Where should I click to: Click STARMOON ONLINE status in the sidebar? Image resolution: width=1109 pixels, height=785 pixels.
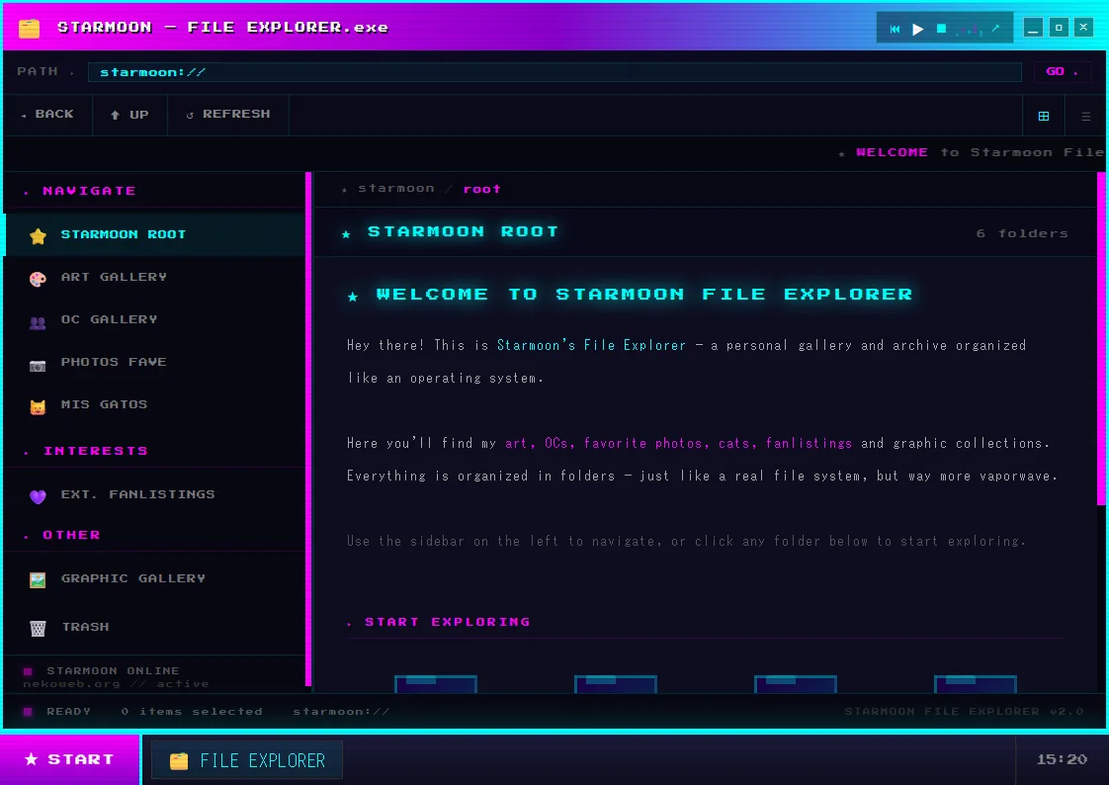point(113,671)
